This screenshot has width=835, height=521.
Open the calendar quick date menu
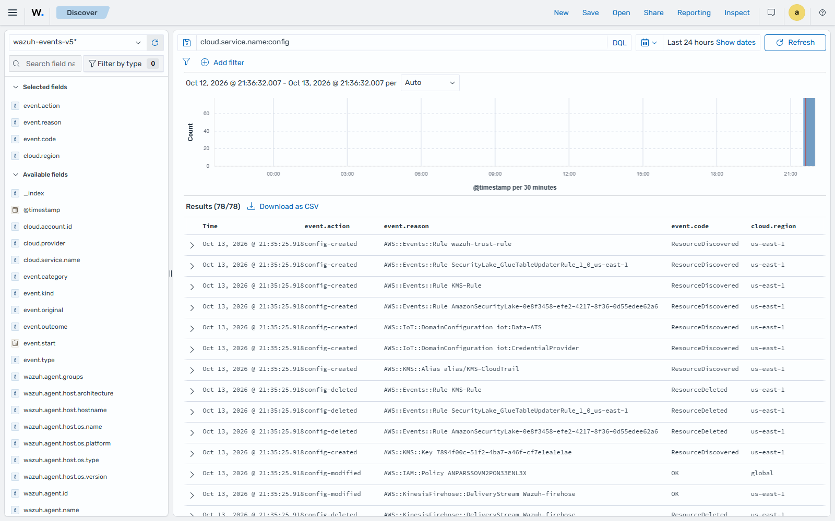click(649, 43)
